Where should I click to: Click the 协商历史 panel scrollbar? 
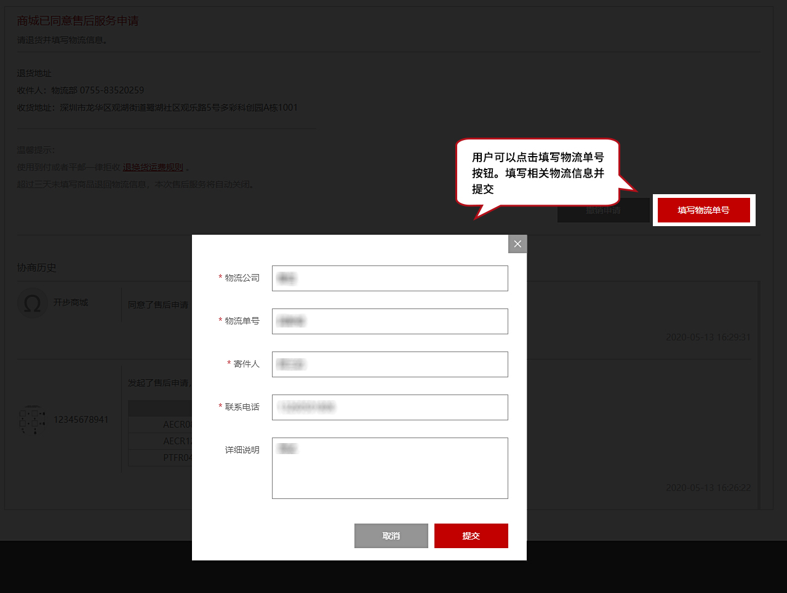pyautogui.click(x=759, y=393)
